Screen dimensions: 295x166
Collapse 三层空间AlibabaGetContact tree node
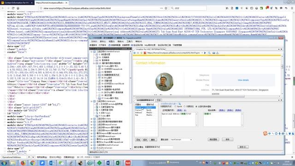coord(92,52)
